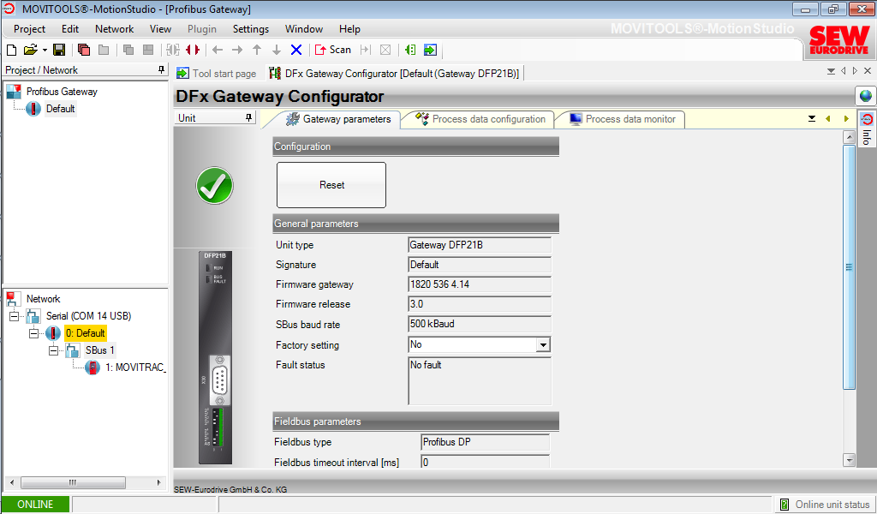This screenshot has height=514, width=877.
Task: Open the Network menu
Action: point(114,29)
